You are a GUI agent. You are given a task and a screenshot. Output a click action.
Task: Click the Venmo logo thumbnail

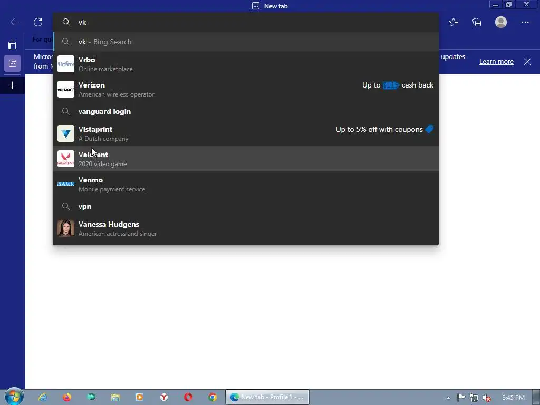point(66,184)
